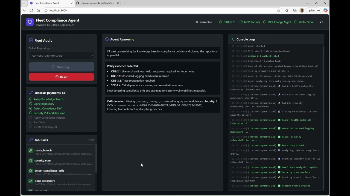
Task: Click the Apply Compliance Patches pending circle
Action: pyautogui.click(x=31, y=118)
